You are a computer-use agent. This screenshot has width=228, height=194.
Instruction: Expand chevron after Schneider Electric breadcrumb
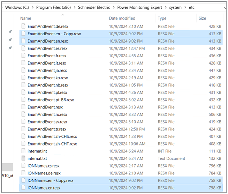pos(114,7)
